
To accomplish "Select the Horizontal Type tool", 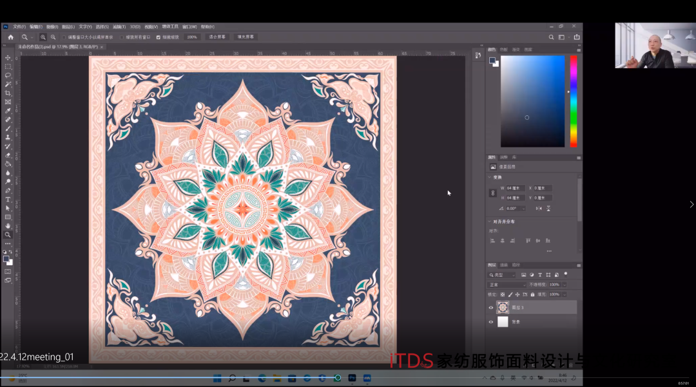I will (8, 200).
